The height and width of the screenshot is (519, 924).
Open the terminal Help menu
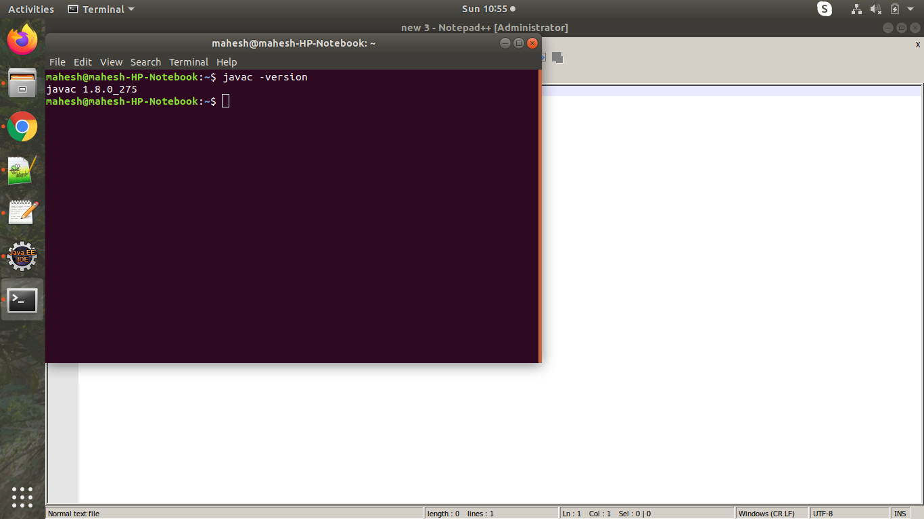[227, 61]
